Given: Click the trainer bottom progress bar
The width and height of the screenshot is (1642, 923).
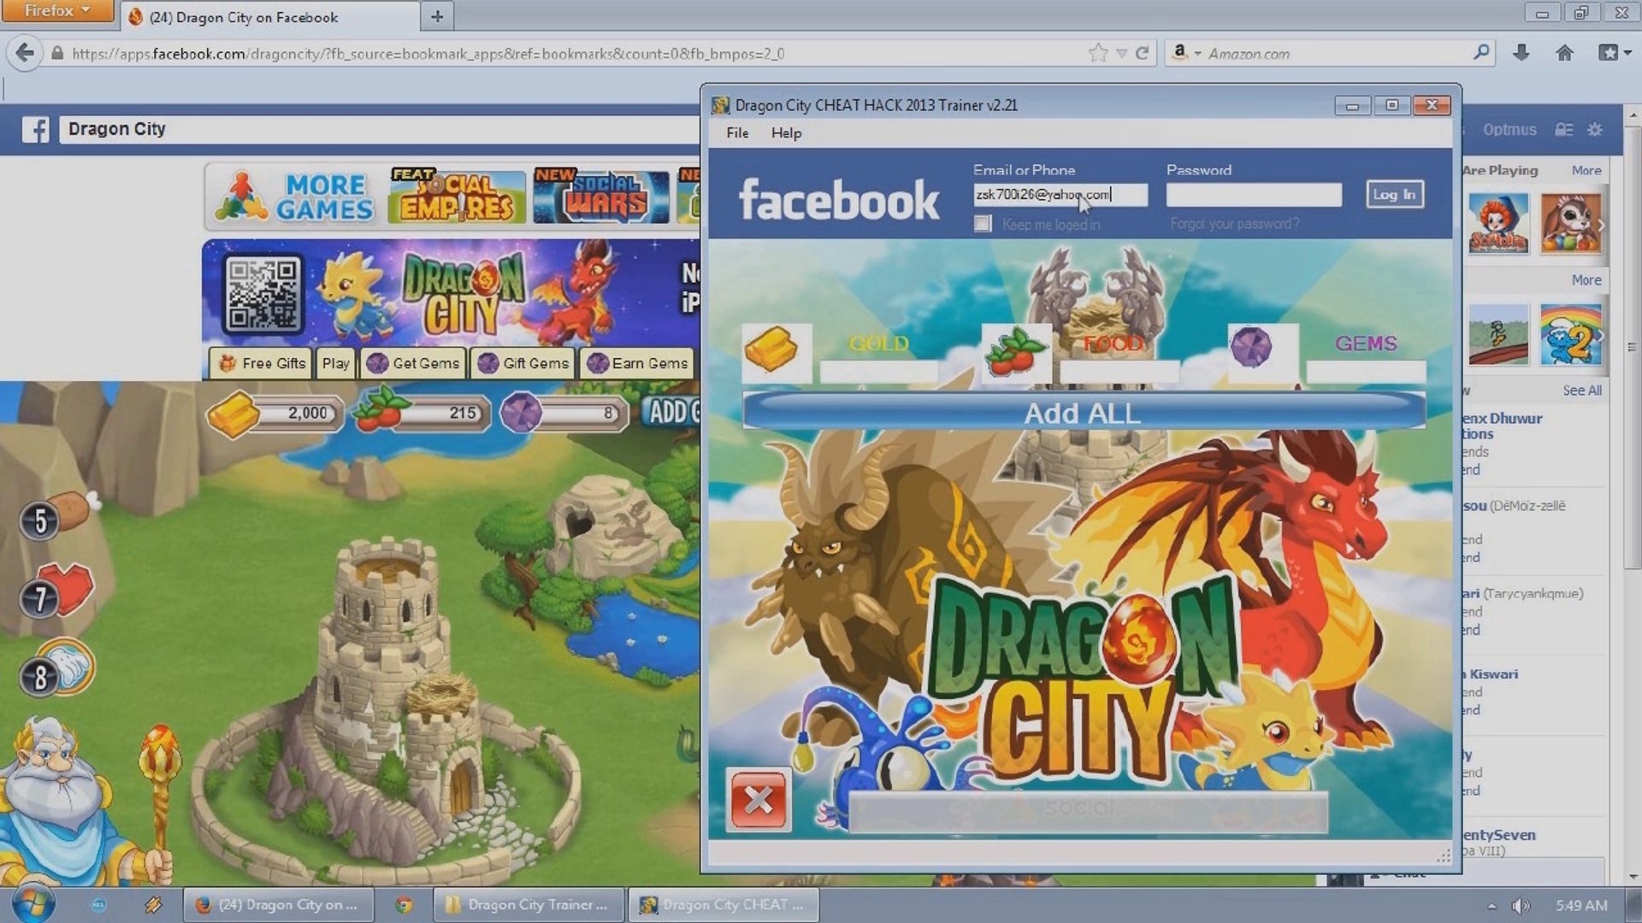Looking at the screenshot, I should [1088, 811].
